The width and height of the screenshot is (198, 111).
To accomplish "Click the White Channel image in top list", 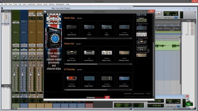I will click(141, 34).
